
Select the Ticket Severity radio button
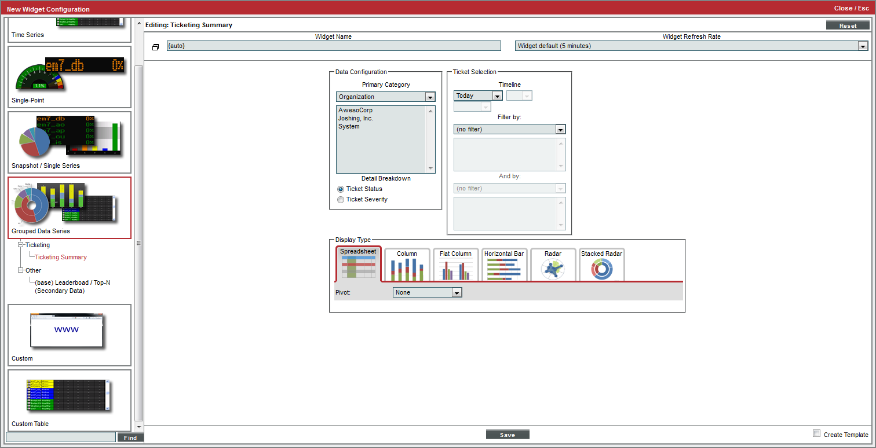[341, 200]
